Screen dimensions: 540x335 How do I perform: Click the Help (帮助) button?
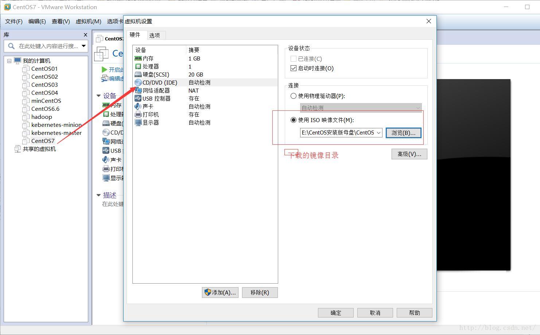pos(415,313)
